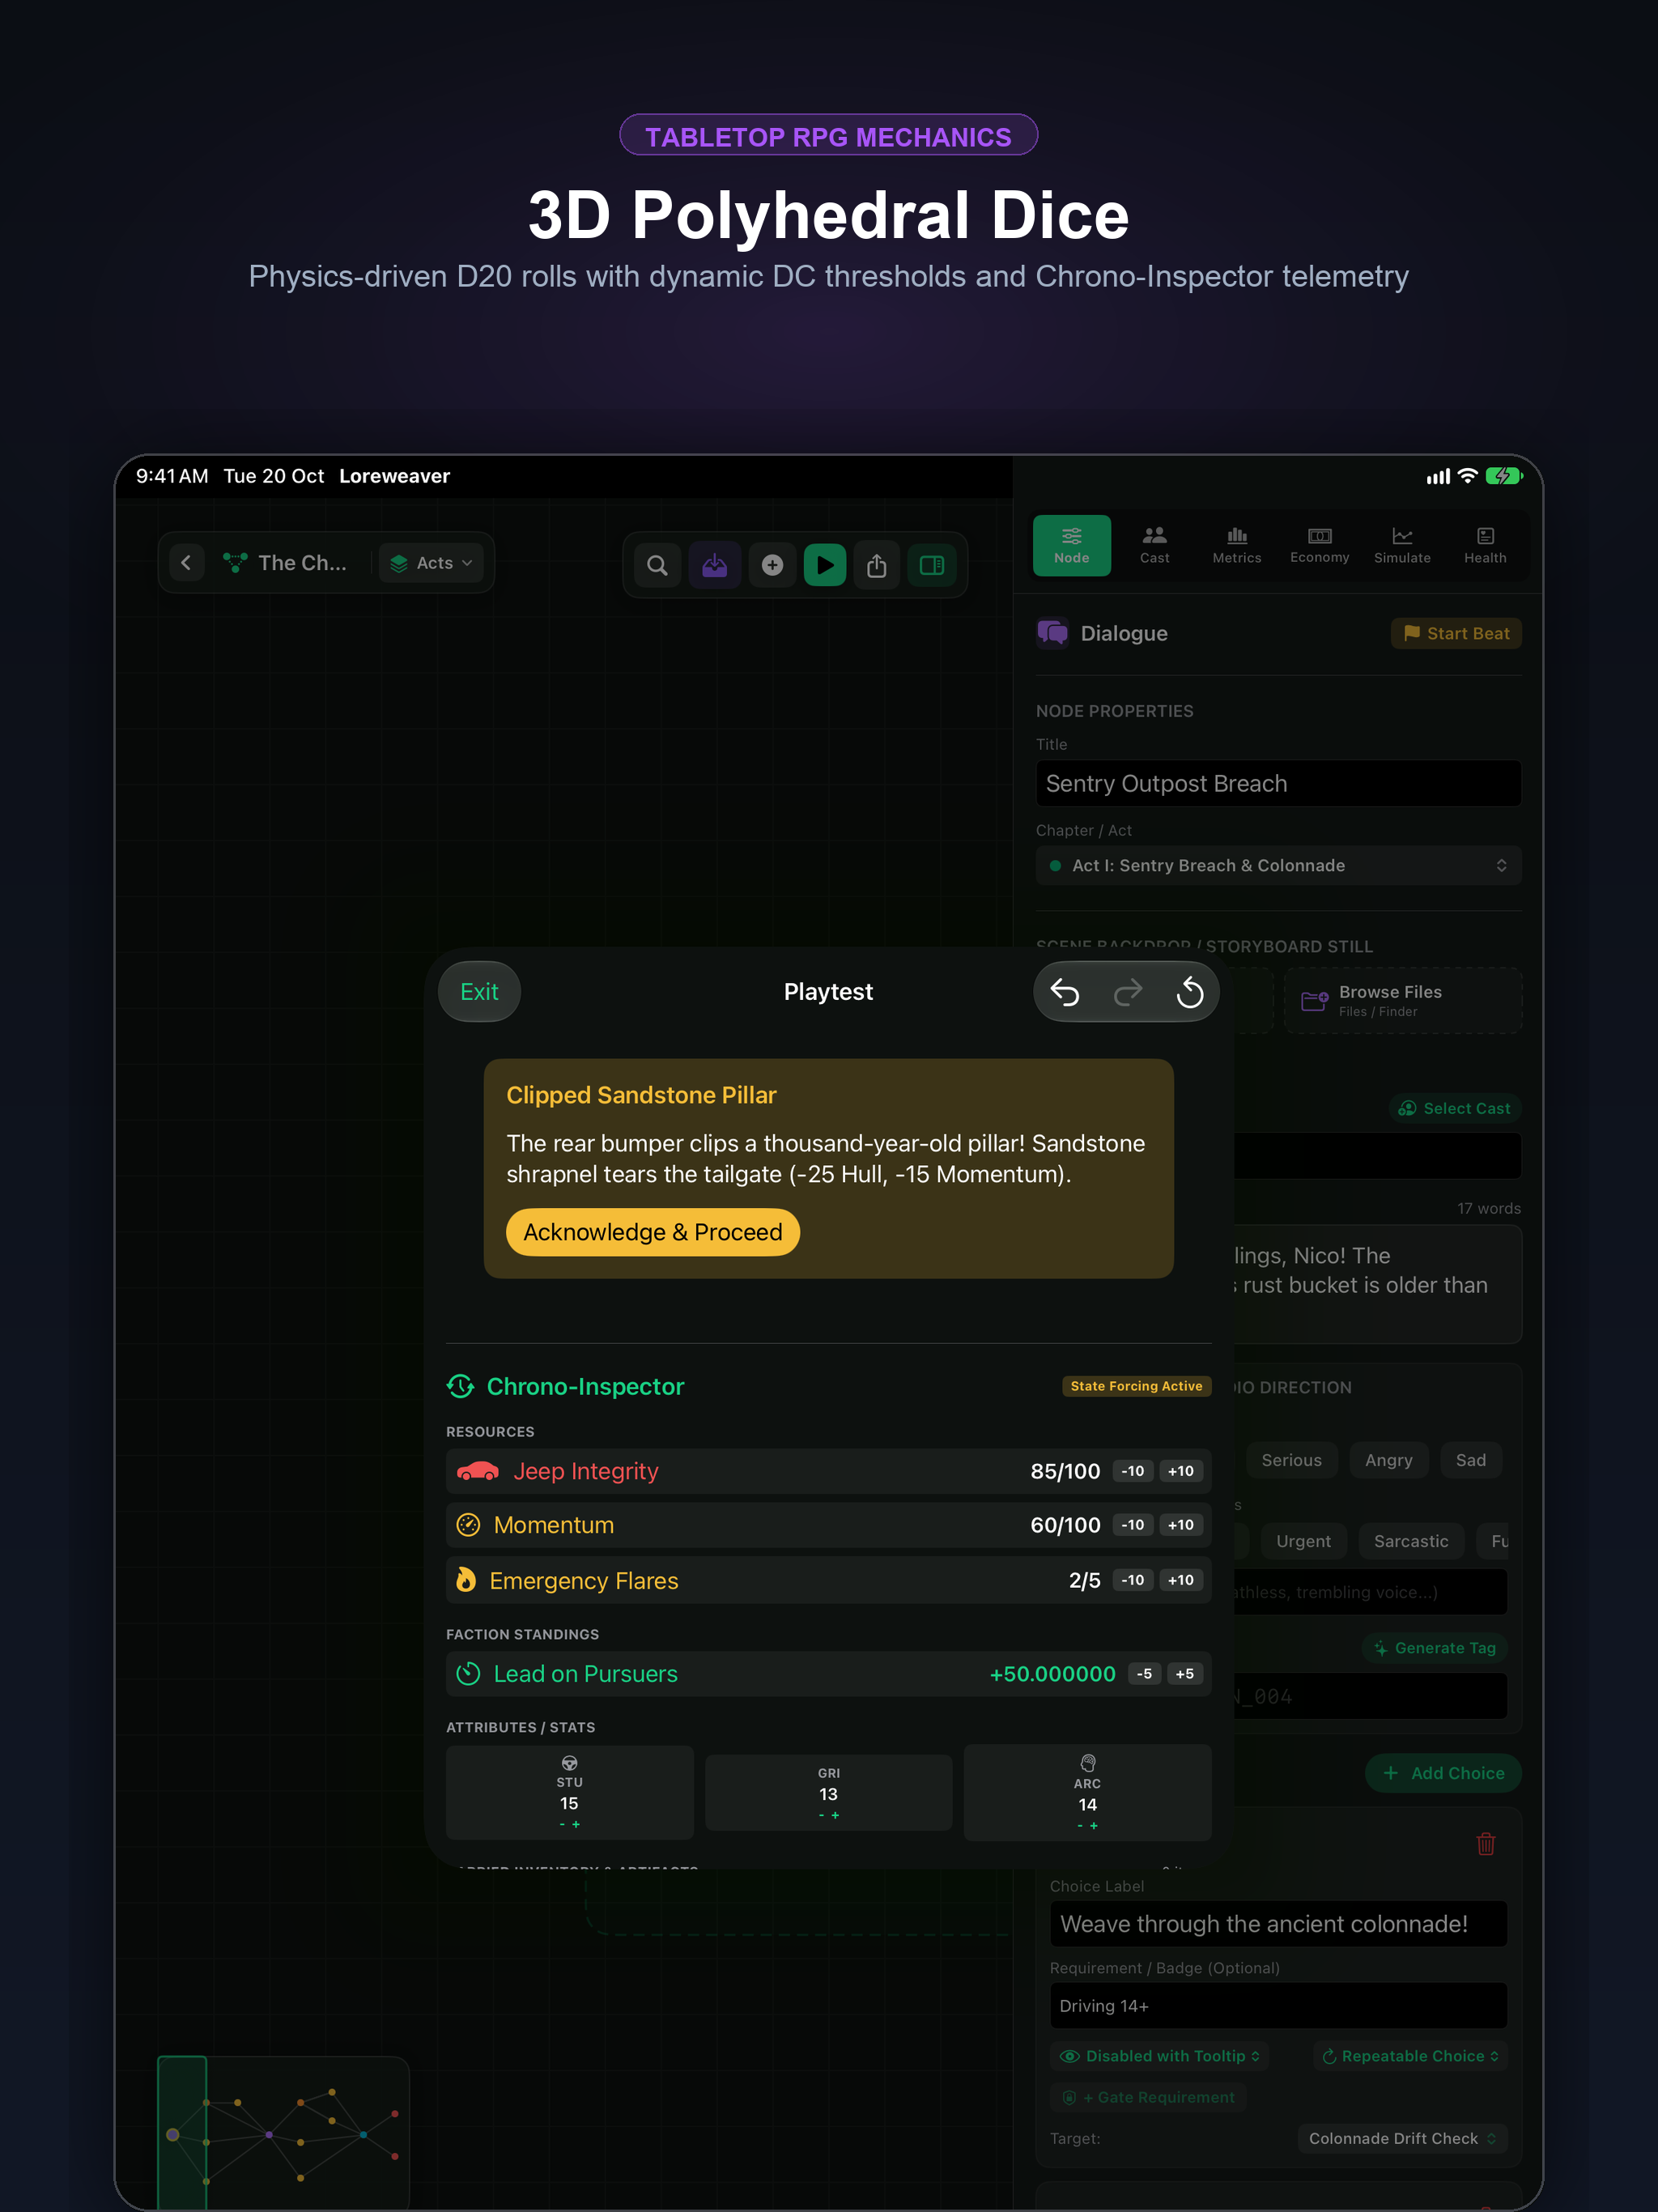Exit the Playtest panel
This screenshot has height=2212, width=1658.
(x=479, y=992)
